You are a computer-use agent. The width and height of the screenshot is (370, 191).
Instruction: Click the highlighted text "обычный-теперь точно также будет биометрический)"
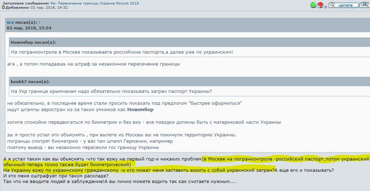67,165
